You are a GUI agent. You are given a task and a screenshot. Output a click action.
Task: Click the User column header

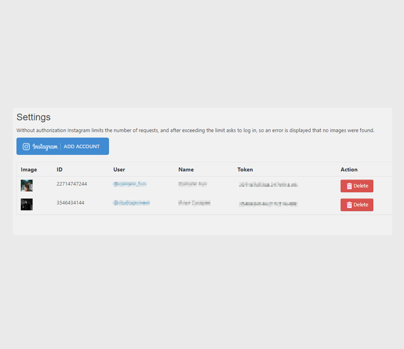point(119,169)
